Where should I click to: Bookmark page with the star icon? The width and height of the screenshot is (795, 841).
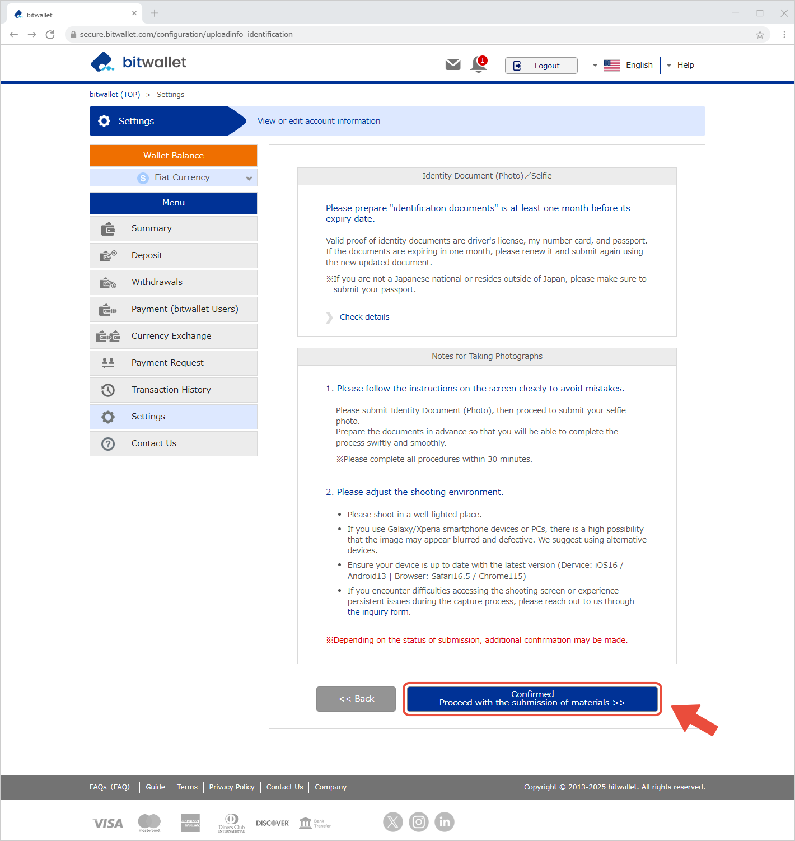pyautogui.click(x=760, y=35)
